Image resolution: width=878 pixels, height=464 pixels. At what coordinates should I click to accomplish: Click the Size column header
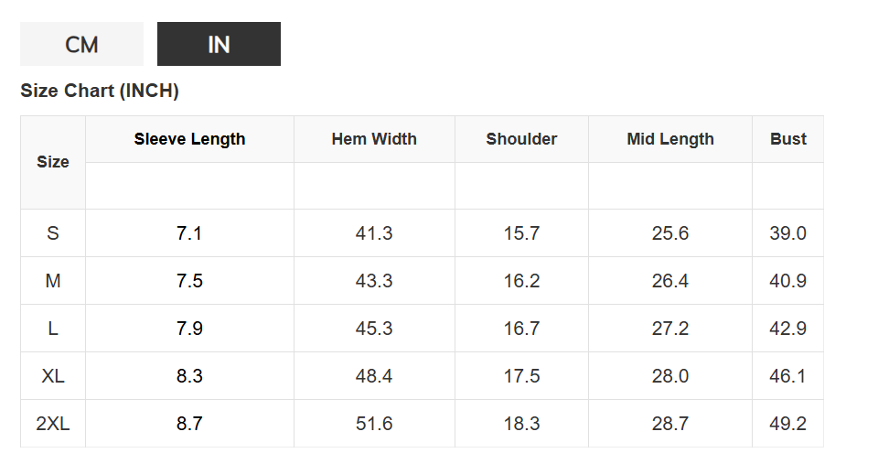pyautogui.click(x=53, y=162)
